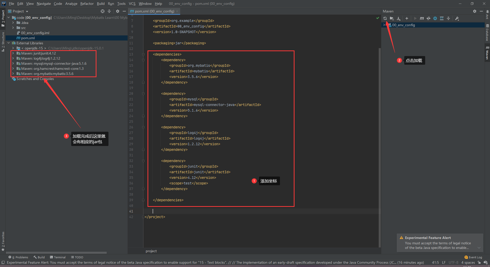Generate sources and update folders icon
The width and height of the screenshot is (490, 267).
coord(392,18)
